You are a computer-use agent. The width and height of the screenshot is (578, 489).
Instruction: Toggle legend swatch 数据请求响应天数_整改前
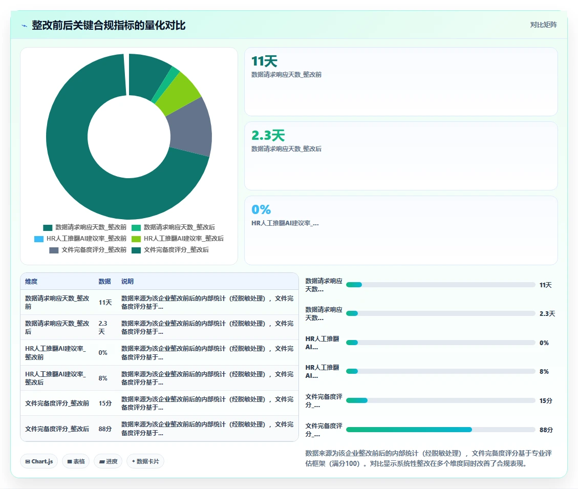pos(48,227)
